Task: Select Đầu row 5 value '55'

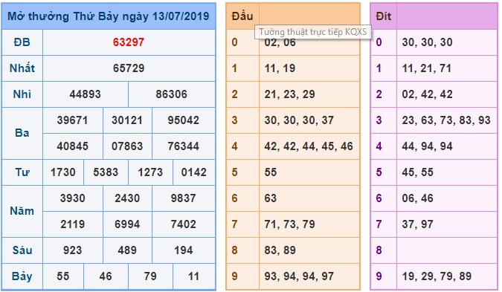Action: pos(271,172)
